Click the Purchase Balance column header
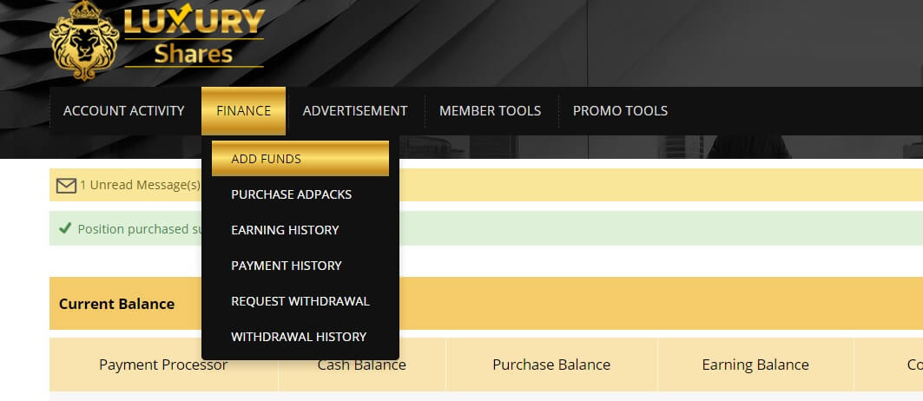Image resolution: width=923 pixels, height=401 pixels. tap(551, 365)
